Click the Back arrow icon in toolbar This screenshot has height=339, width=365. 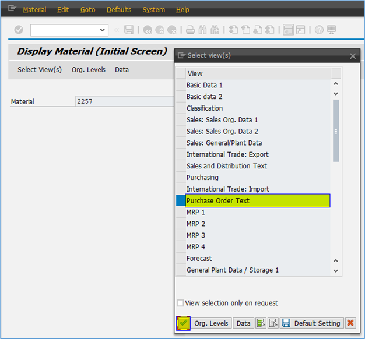coord(148,30)
